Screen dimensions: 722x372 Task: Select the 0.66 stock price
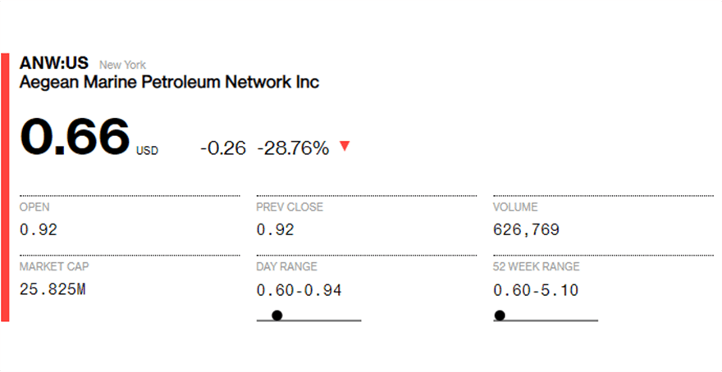[75, 136]
